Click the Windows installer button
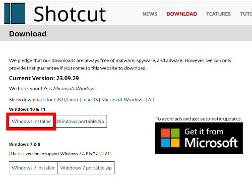The image size is (252, 185). click(x=31, y=121)
